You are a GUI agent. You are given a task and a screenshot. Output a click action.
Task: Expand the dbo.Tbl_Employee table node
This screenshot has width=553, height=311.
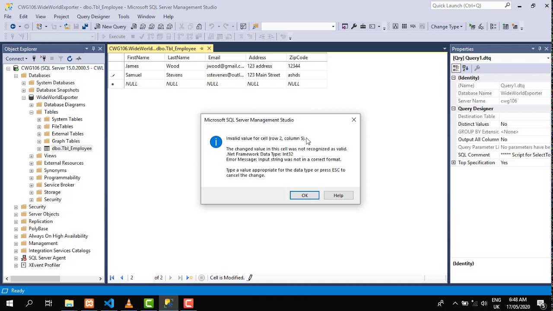tap(39, 149)
